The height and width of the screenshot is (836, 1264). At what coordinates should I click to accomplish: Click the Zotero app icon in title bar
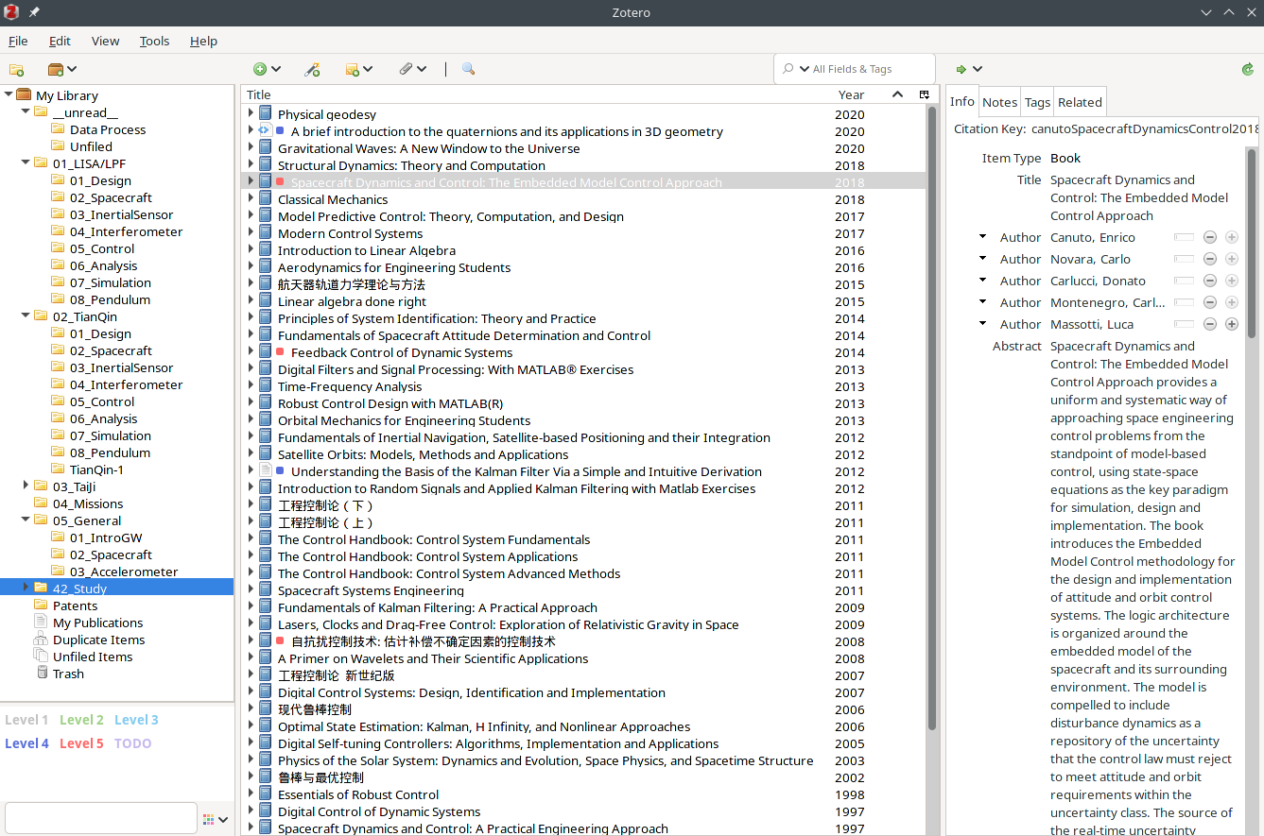[11, 12]
